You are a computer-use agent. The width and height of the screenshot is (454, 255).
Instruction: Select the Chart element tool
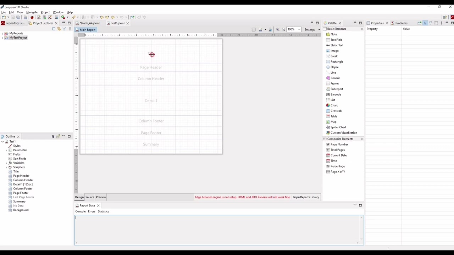(x=332, y=106)
